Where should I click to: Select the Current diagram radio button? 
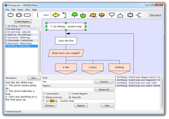click(x=70, y=93)
